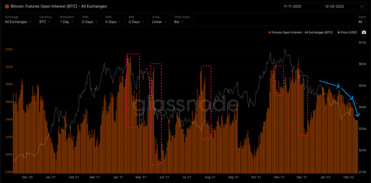Change Chart Style from Bar

click(182, 22)
